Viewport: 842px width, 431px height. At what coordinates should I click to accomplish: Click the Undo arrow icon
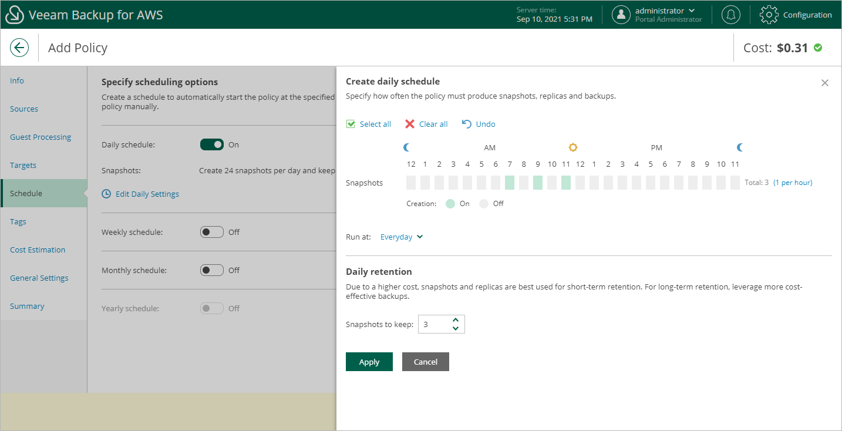point(467,124)
